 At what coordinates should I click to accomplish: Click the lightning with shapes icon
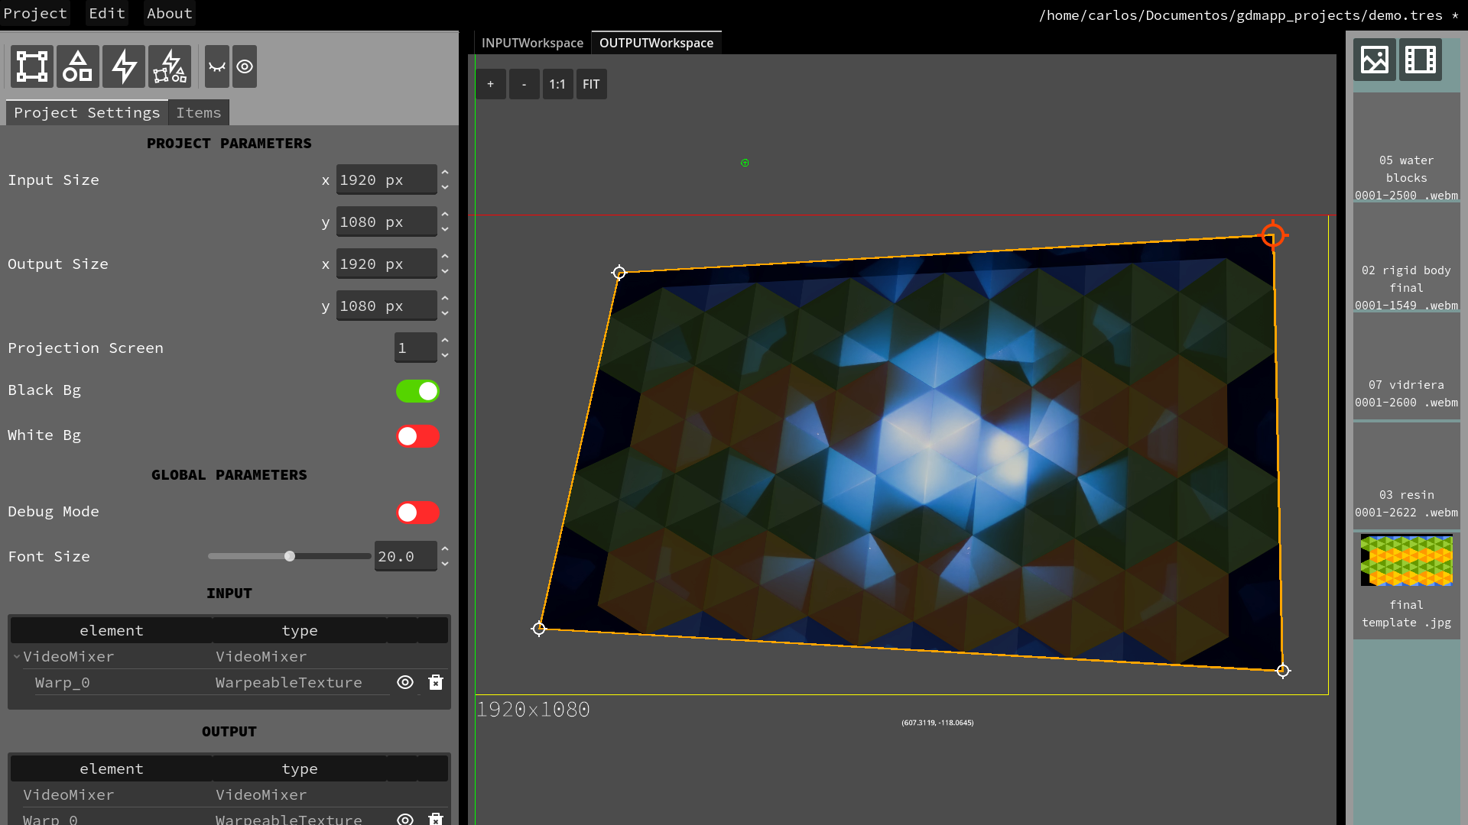coord(170,66)
